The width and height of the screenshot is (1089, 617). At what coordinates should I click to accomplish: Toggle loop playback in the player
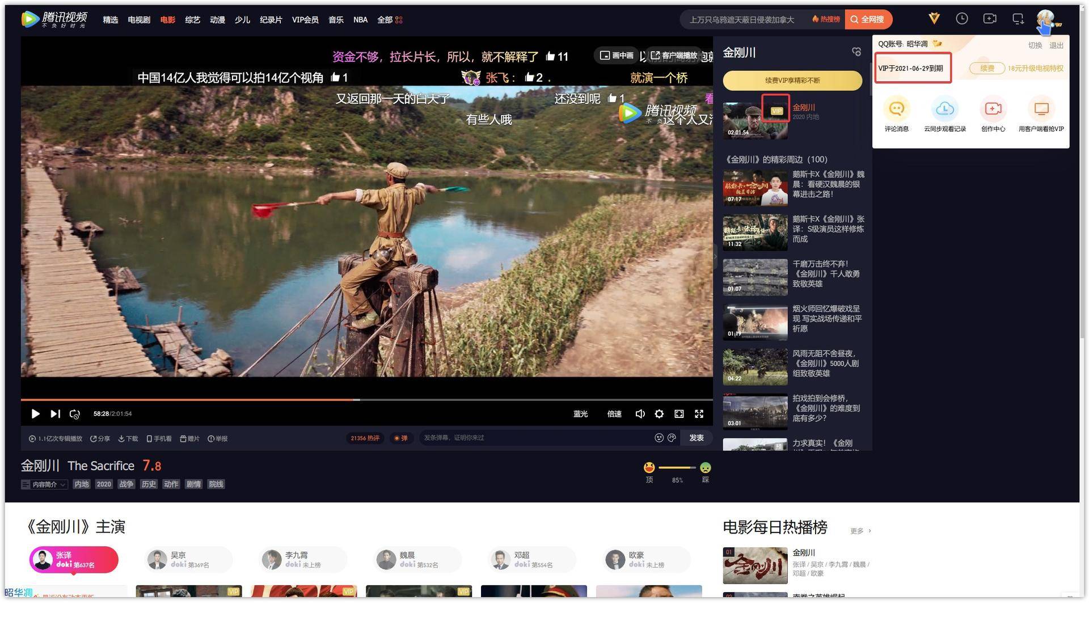point(74,414)
